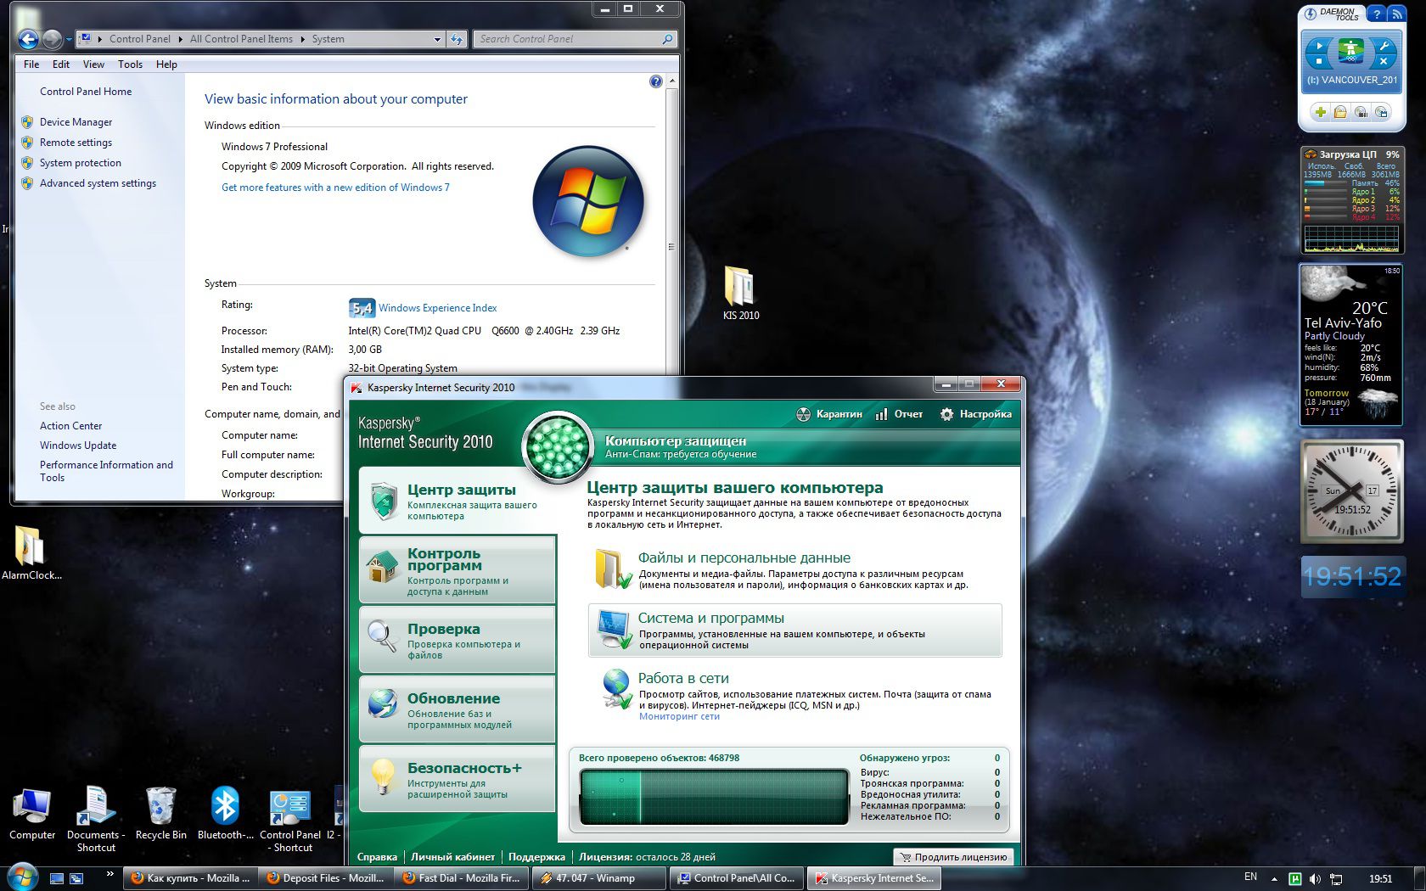The height and width of the screenshot is (891, 1426).
Task: Click the Search Control Panel field
Action: tap(575, 39)
